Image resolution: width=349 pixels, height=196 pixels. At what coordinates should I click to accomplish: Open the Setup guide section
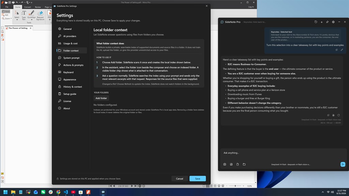[x=72, y=94]
